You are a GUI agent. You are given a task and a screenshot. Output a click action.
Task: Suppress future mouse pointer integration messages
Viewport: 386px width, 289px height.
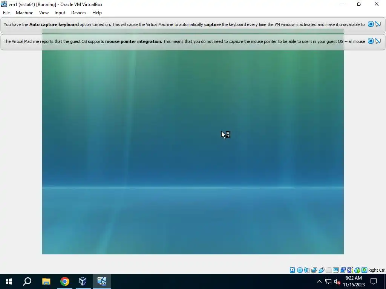point(378,41)
